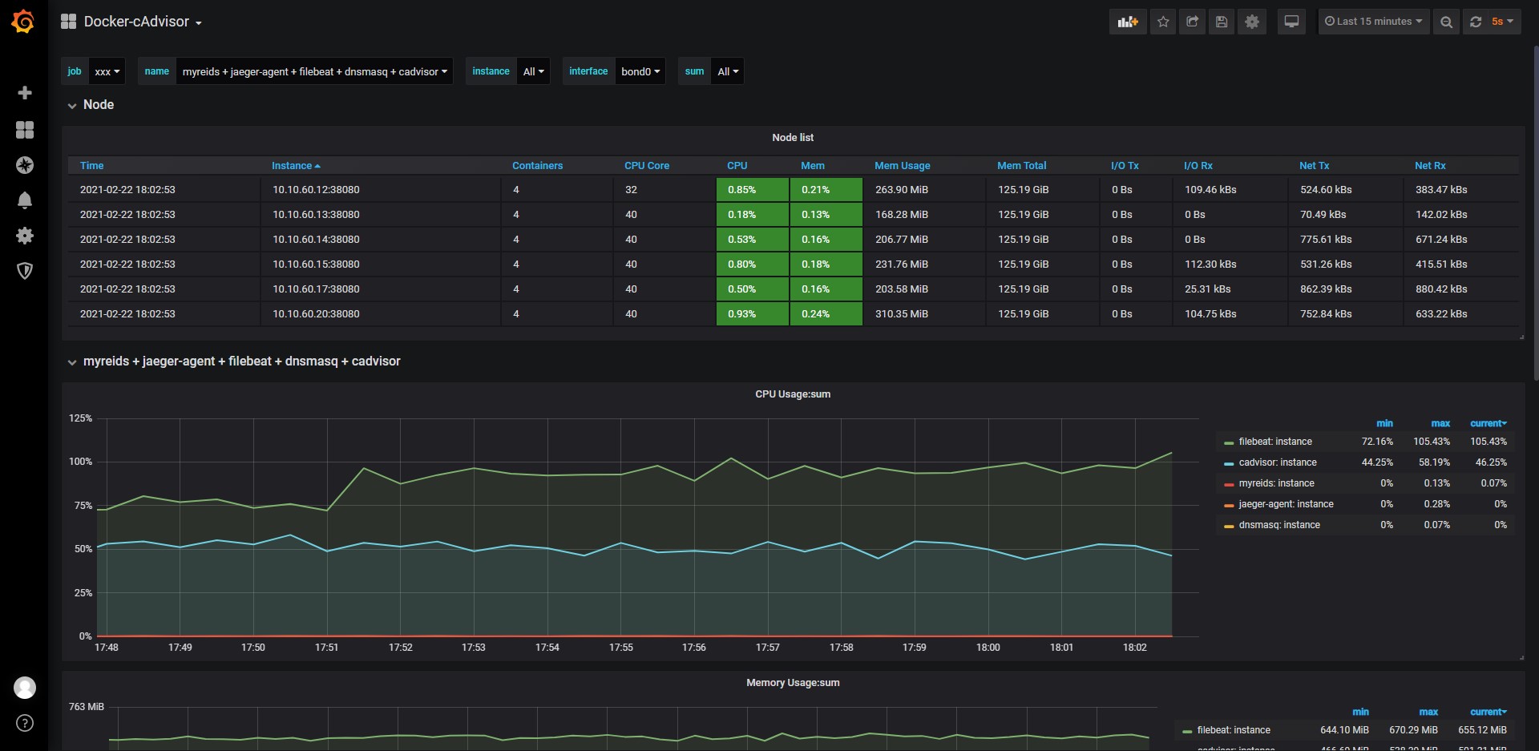Open the interface bond0 dropdown
Viewport: 1539px width, 751px height.
click(640, 71)
